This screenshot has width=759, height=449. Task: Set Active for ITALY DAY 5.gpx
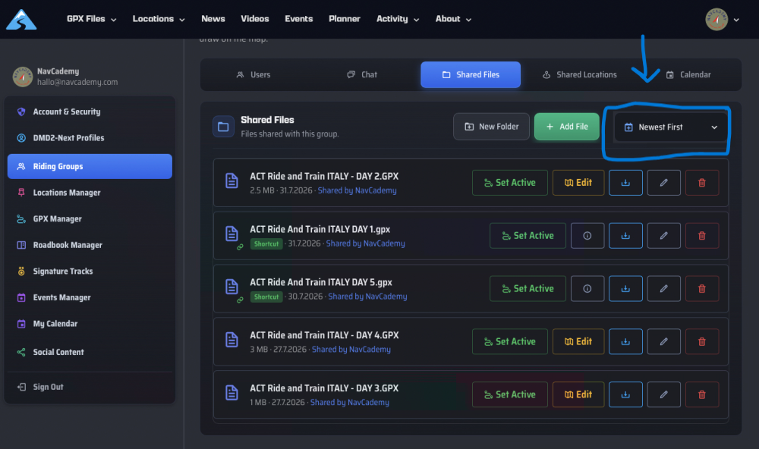[528, 288]
